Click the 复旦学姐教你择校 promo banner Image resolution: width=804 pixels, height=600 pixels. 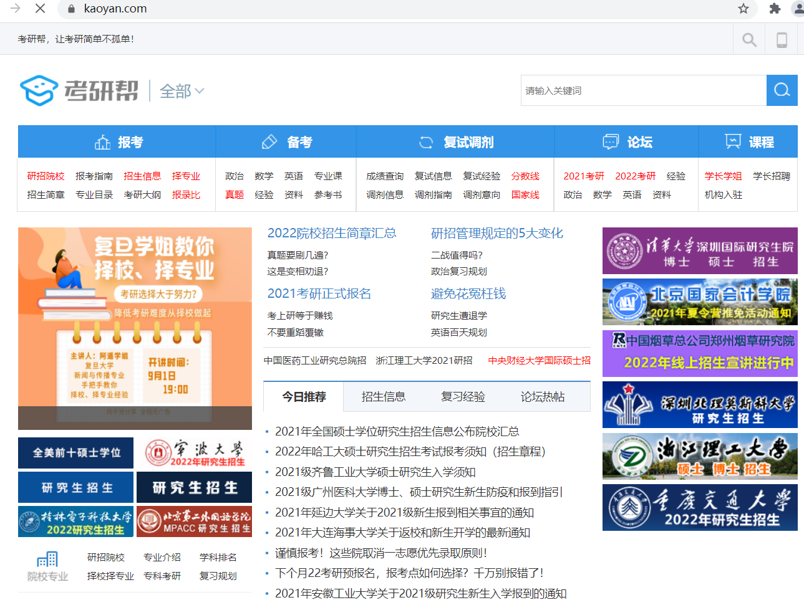click(135, 328)
